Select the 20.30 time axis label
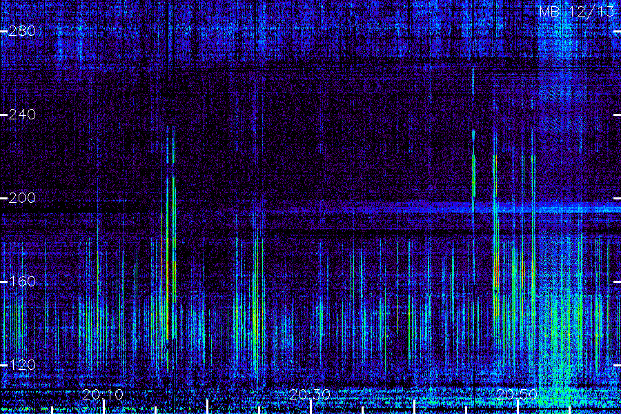The height and width of the screenshot is (414, 621). 310,395
